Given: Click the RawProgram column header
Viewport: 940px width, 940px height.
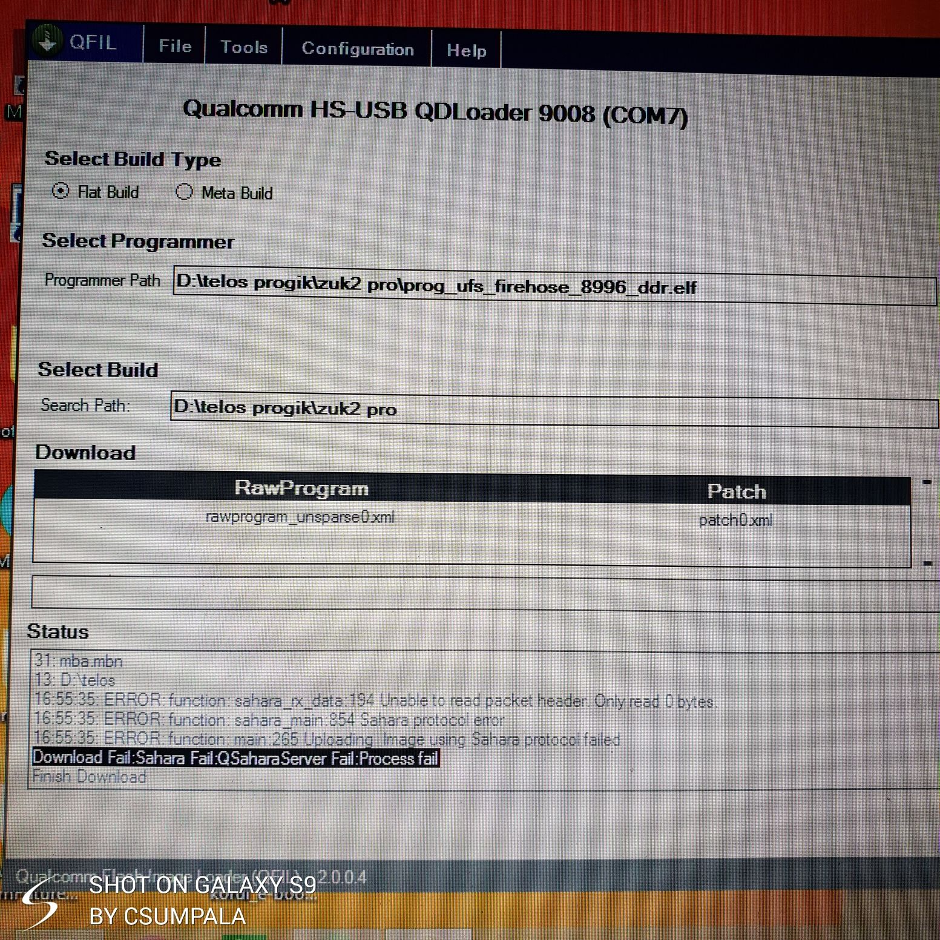Looking at the screenshot, I should (301, 488).
